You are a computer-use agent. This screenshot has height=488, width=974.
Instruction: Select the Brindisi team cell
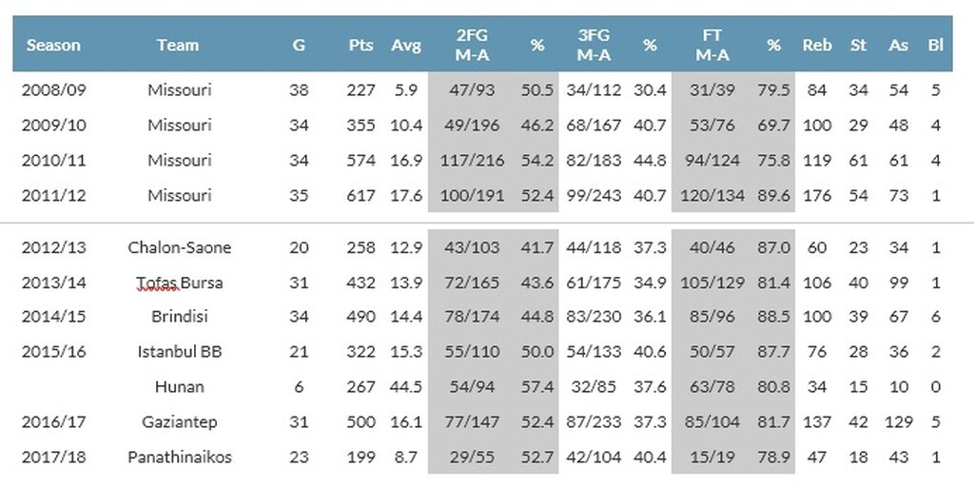click(x=180, y=318)
